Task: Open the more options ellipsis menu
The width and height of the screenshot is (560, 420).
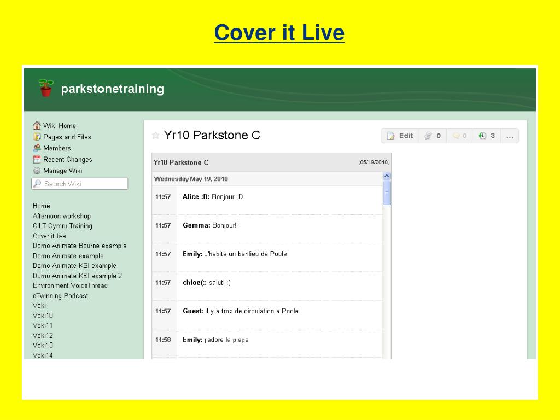Action: point(510,136)
